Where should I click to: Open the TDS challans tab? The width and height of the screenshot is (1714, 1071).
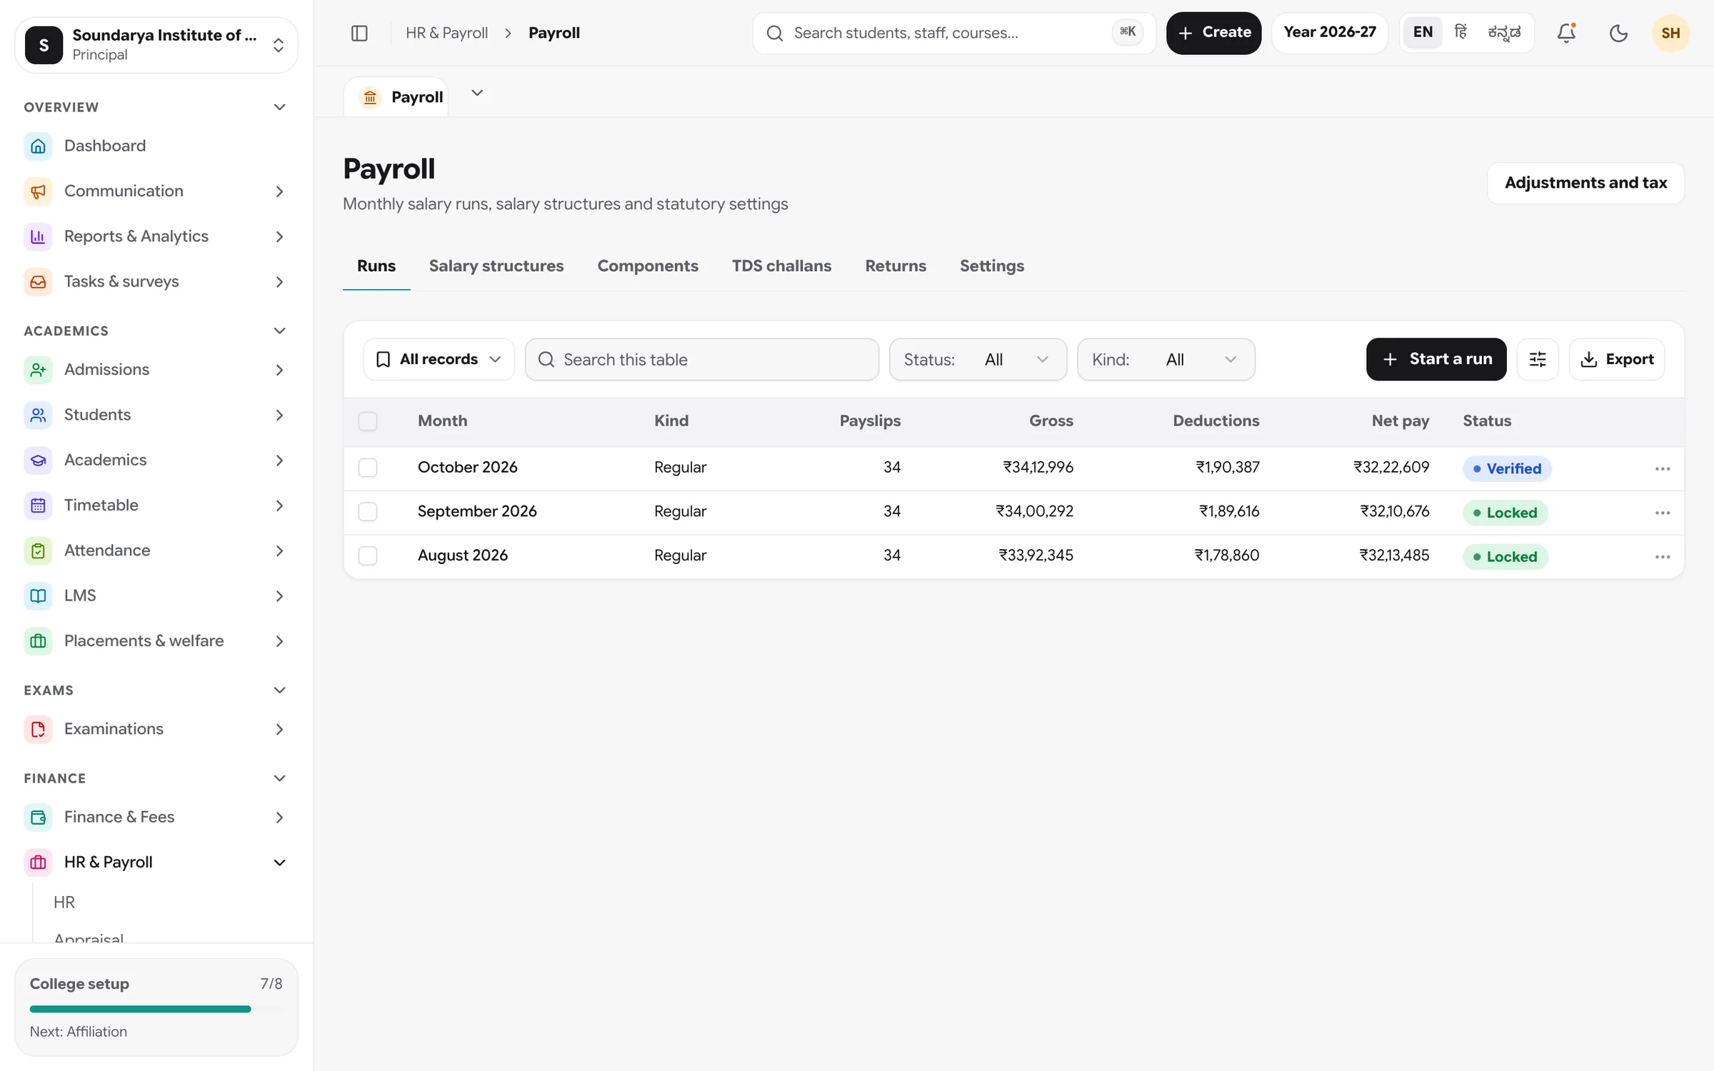(781, 266)
